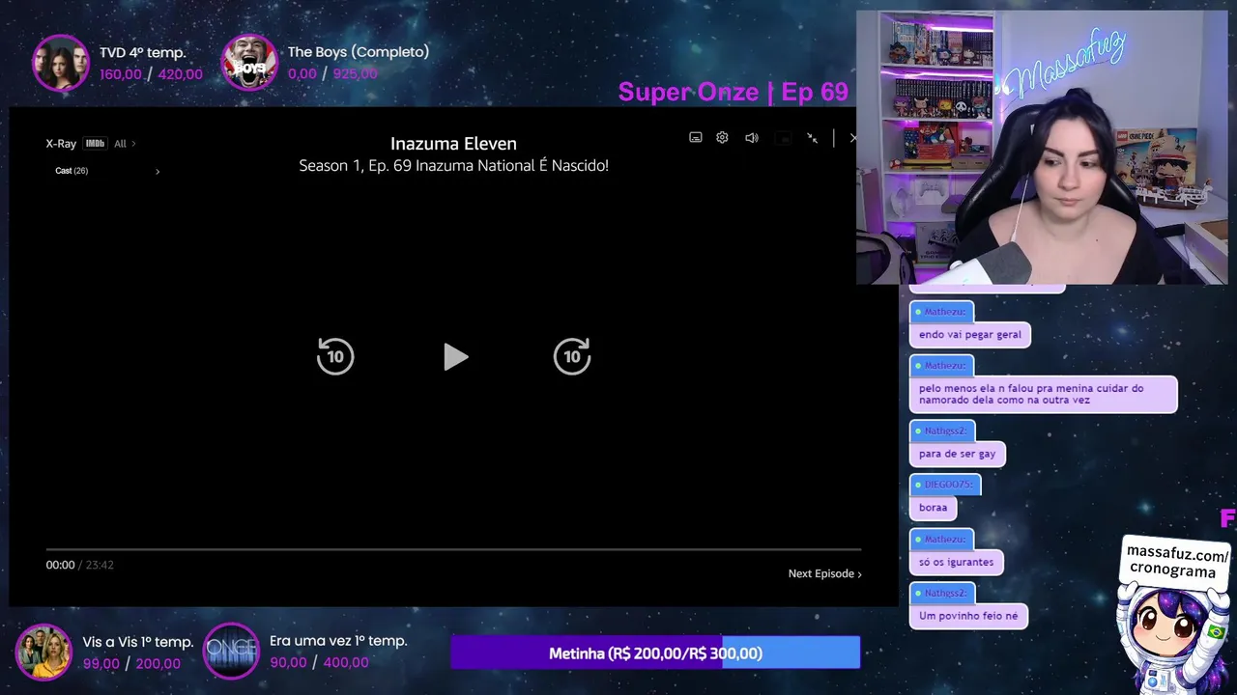
Task: Click the DIEGOO75 username tag
Action: click(x=945, y=485)
